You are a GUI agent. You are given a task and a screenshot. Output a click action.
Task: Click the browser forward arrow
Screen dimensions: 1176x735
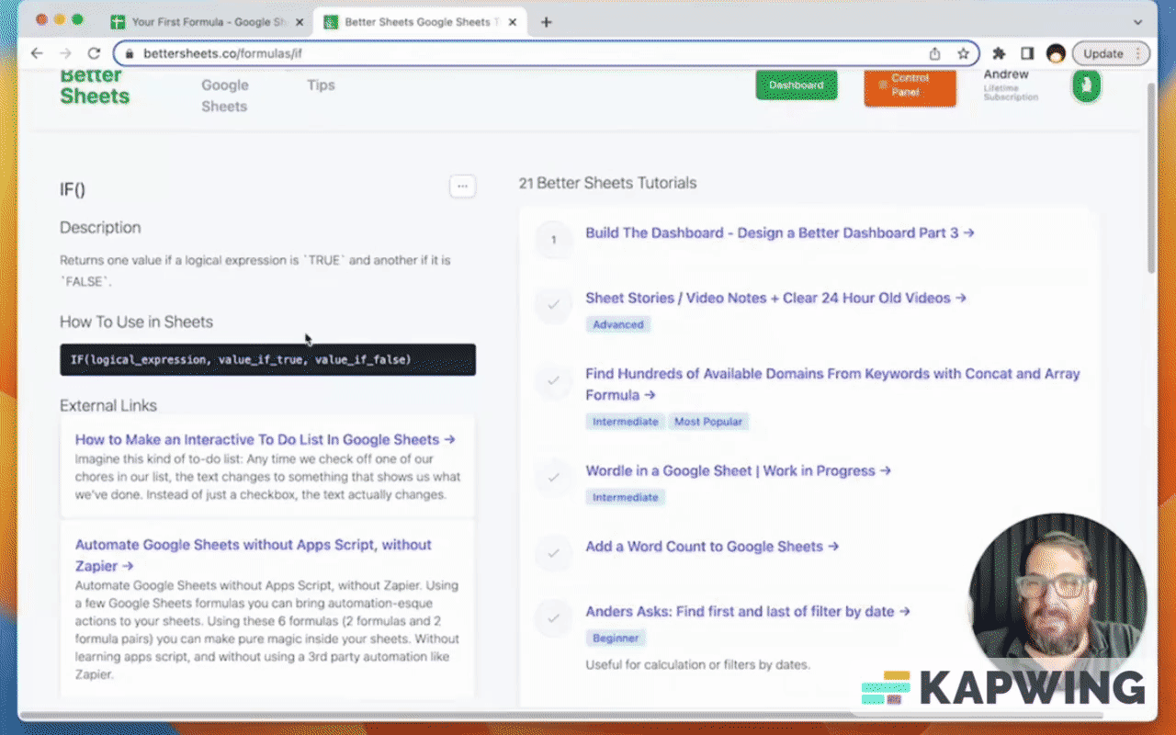(x=65, y=53)
